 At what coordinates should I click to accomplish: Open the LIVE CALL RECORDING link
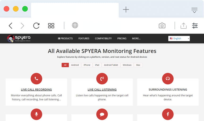36,89
